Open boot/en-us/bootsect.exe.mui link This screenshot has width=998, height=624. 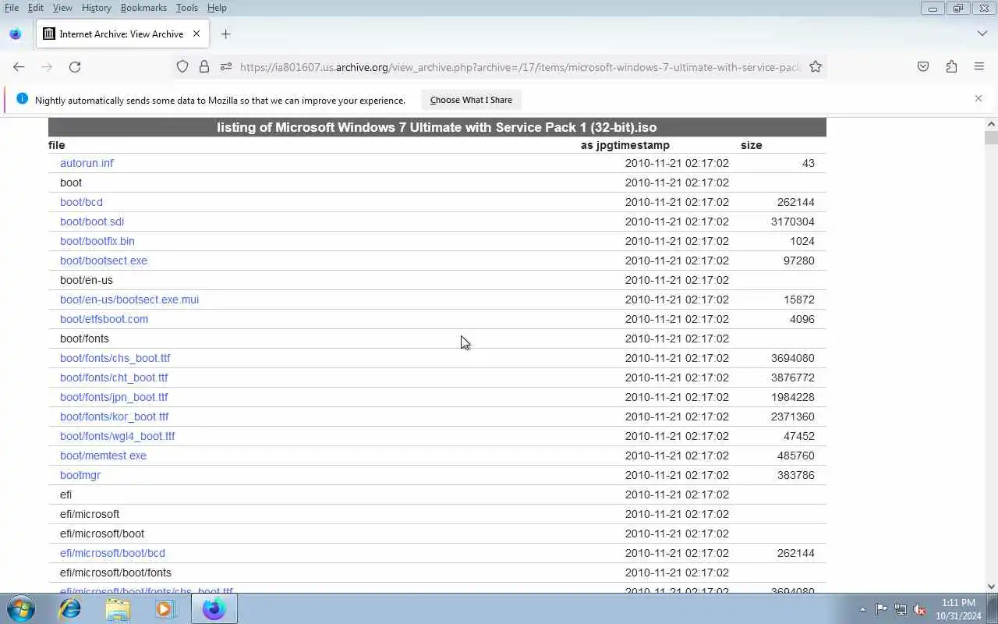coord(129,300)
